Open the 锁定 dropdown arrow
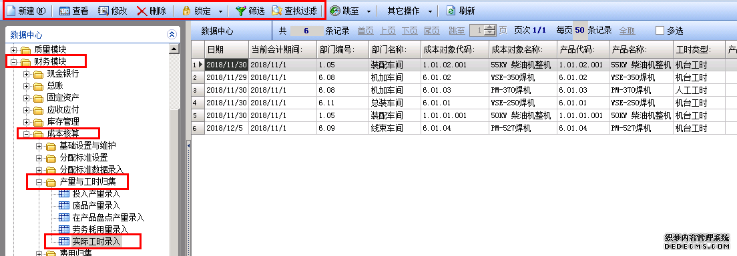737x256 pixels. point(221,11)
